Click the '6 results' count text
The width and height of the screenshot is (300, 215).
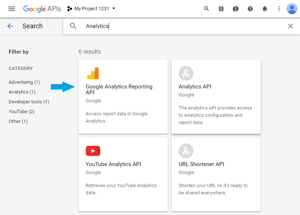click(90, 51)
